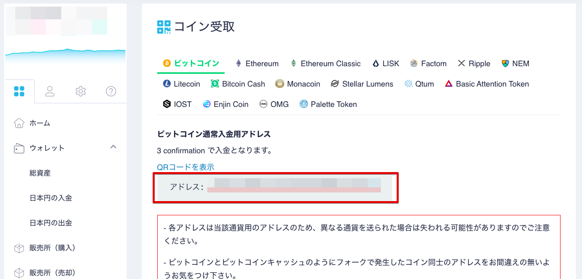Open the help question mark icon
582x279 pixels.
coord(111,91)
